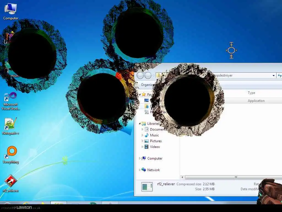Click the Compressed size 2.12 MB value
Image resolution: width=282 pixels, height=212 pixels.
pos(209,184)
